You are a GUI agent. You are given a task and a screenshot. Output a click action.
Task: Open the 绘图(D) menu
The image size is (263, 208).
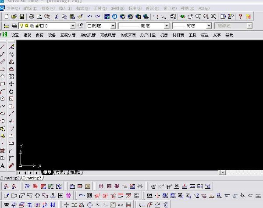coord(117,8)
